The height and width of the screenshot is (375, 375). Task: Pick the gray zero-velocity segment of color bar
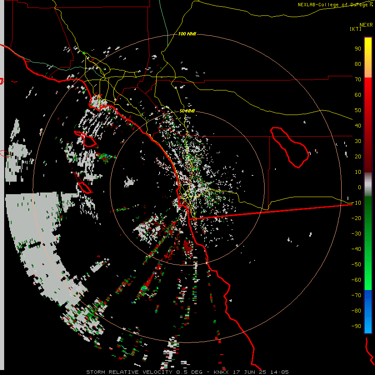(368, 185)
